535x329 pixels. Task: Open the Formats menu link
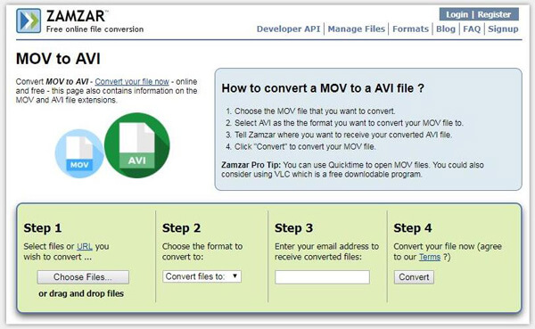click(410, 29)
